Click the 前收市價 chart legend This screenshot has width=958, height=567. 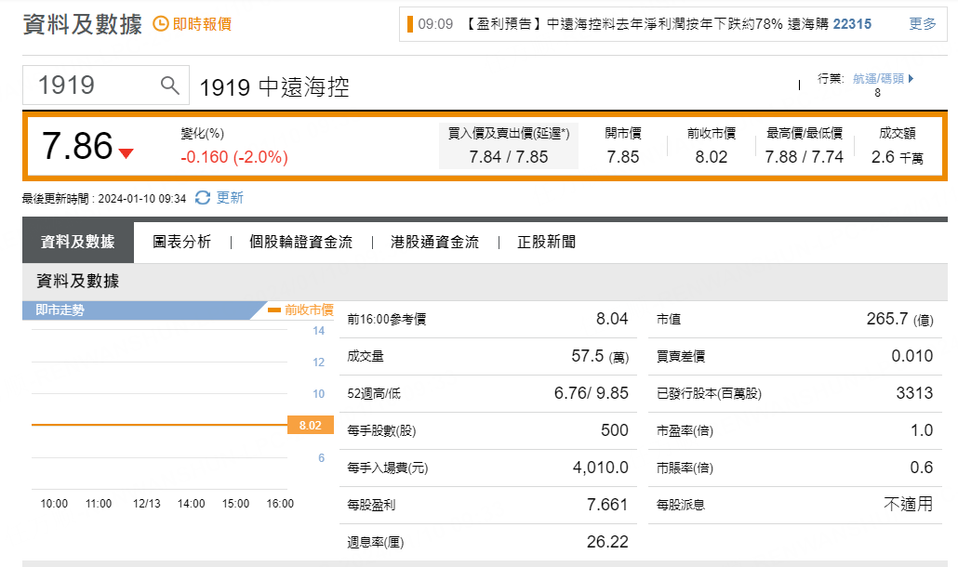(300, 310)
